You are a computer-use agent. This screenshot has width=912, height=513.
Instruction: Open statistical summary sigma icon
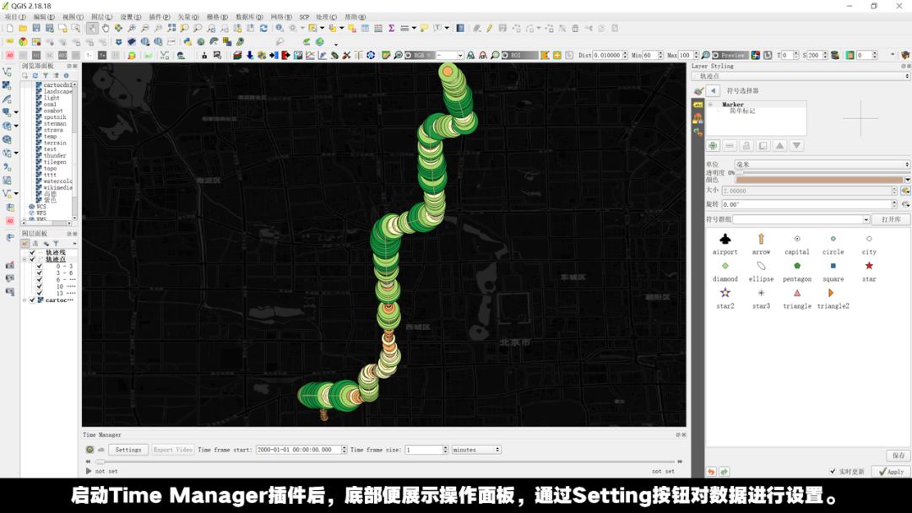click(x=392, y=28)
